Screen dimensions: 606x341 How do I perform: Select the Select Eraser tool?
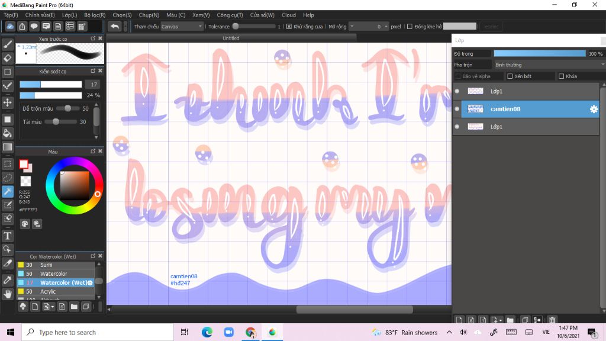click(7, 219)
